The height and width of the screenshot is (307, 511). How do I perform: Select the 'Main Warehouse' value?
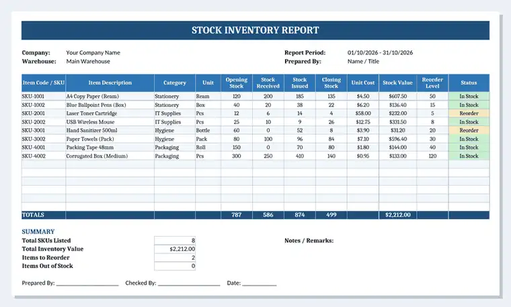pyautogui.click(x=88, y=62)
